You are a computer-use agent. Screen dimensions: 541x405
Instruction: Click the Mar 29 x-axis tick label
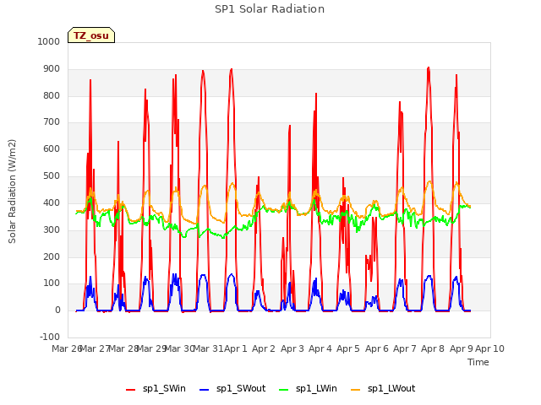[152, 348]
